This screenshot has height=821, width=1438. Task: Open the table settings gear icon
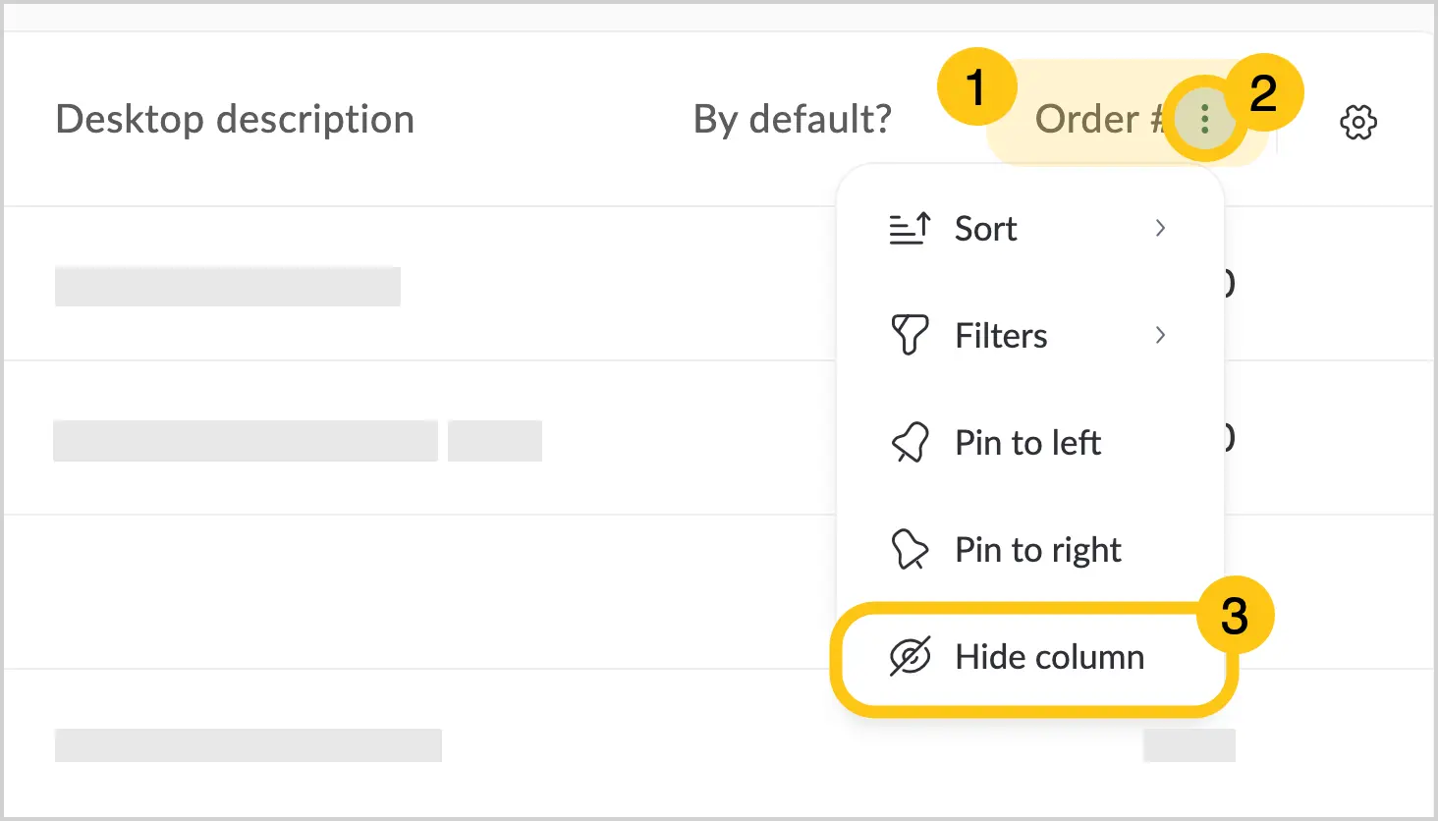(x=1358, y=122)
